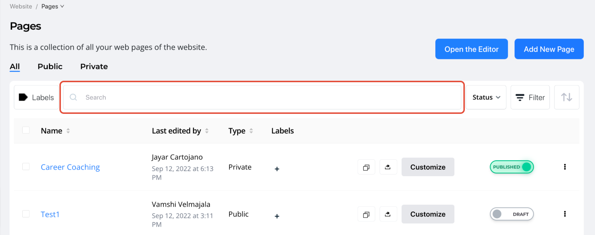Go to the Website breadcrumb
This screenshot has height=235, width=595.
(x=21, y=7)
